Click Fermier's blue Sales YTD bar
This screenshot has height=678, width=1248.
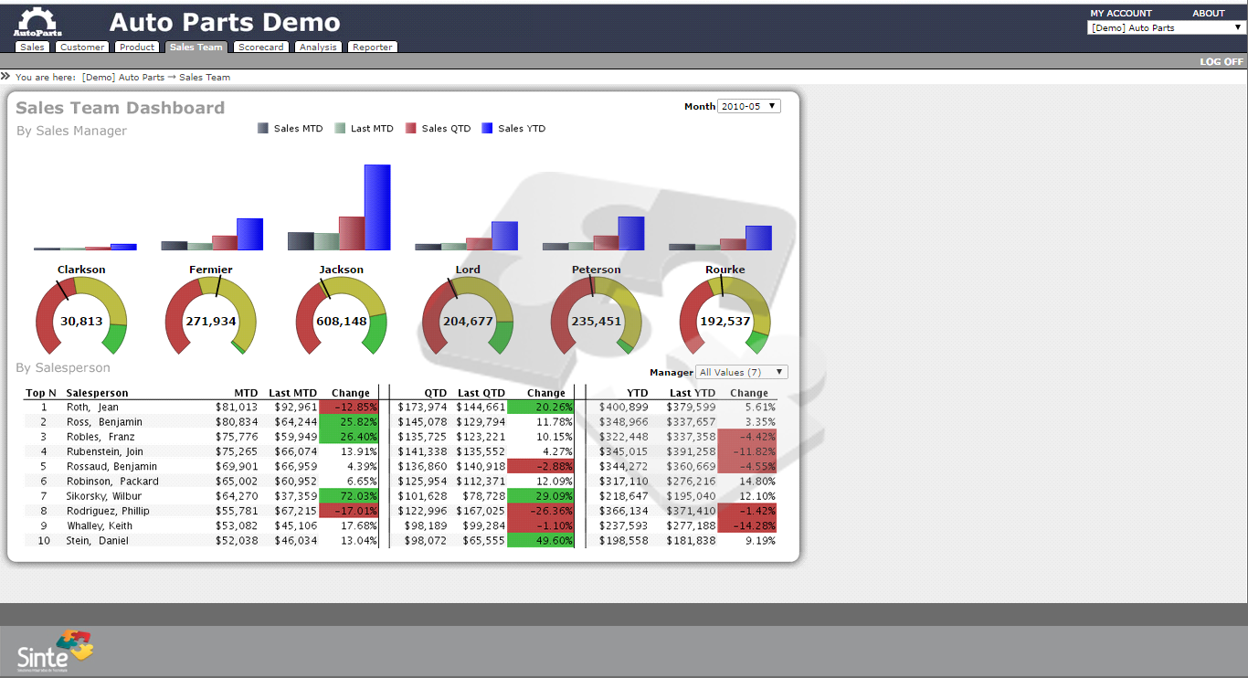click(250, 234)
